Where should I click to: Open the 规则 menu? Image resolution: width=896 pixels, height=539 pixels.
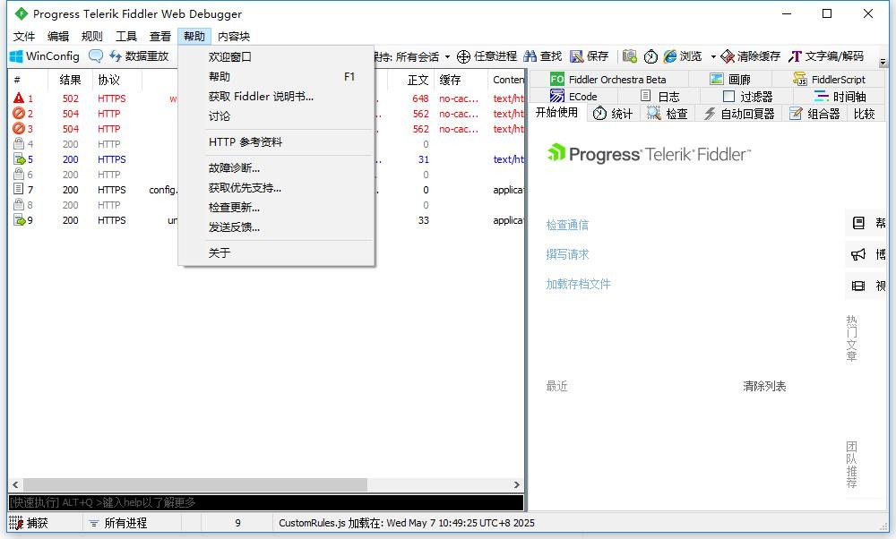pos(92,37)
